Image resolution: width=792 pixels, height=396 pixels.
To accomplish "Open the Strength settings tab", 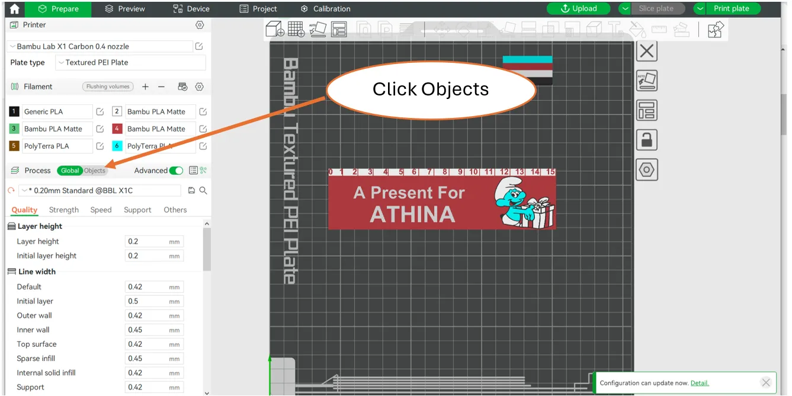I will (64, 210).
